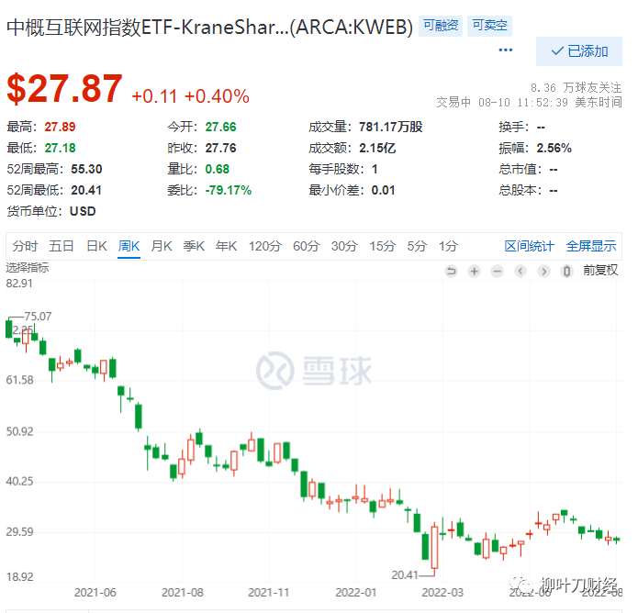
Task: Select the 60分 interval tab
Action: (x=306, y=246)
